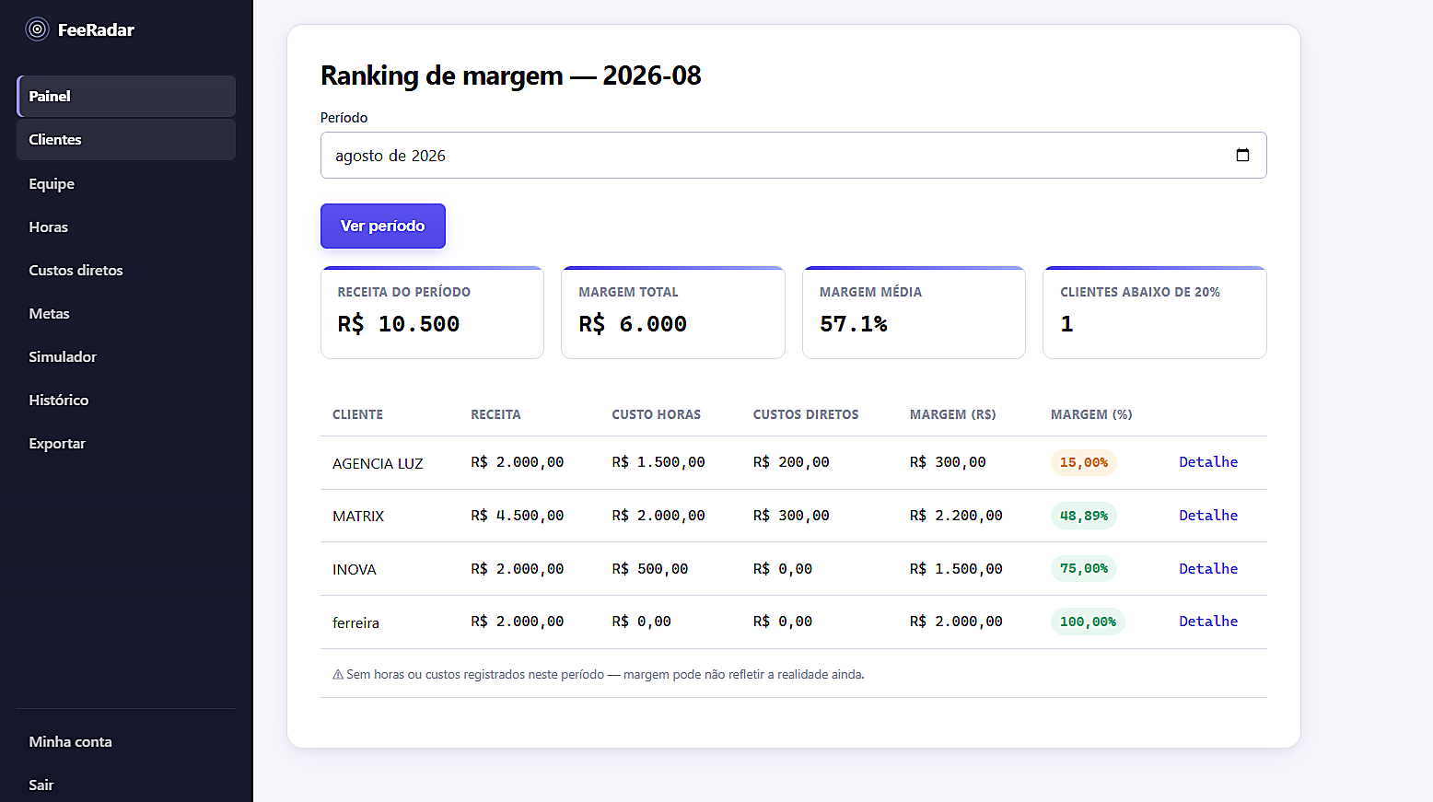
Task: Click the 100,00% margin badge
Action: coord(1088,622)
